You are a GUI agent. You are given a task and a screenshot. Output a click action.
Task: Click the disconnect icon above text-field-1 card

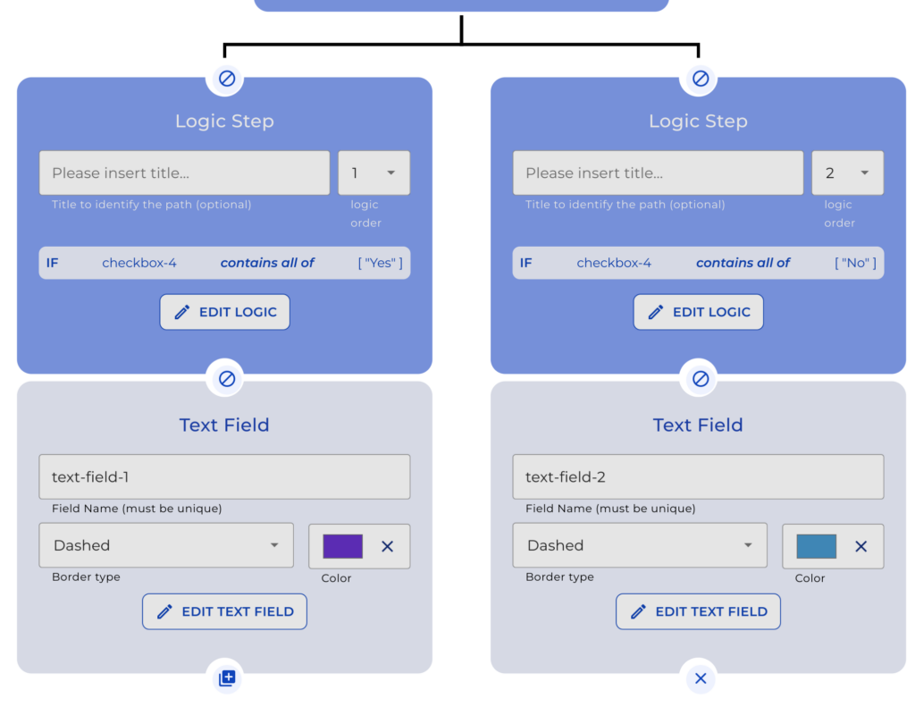pos(225,379)
